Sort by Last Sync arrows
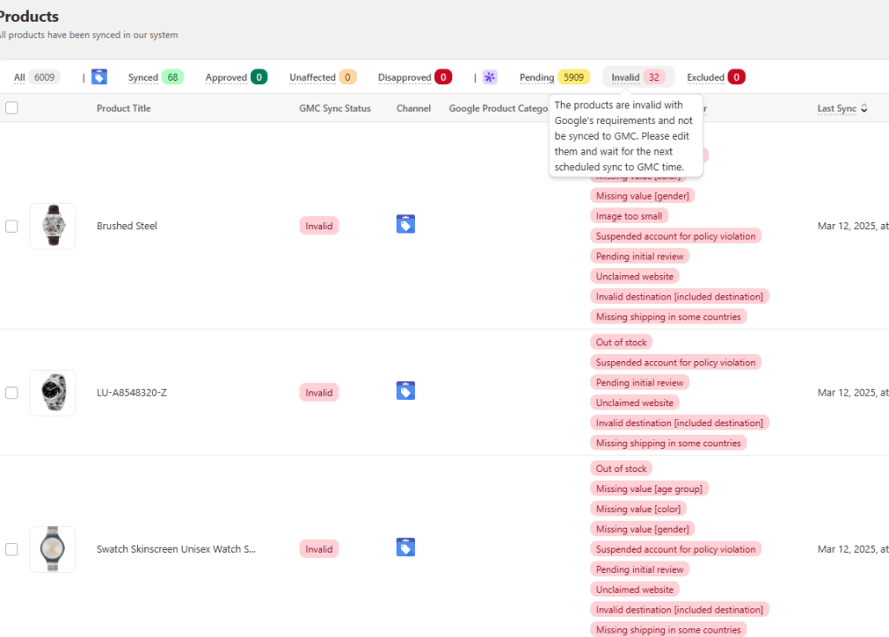The width and height of the screenshot is (889, 637). [x=864, y=108]
